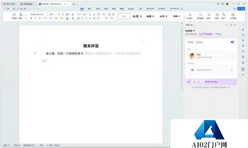Select the 正文 body text style box
This screenshot has height=148, width=248.
click(x=124, y=16)
